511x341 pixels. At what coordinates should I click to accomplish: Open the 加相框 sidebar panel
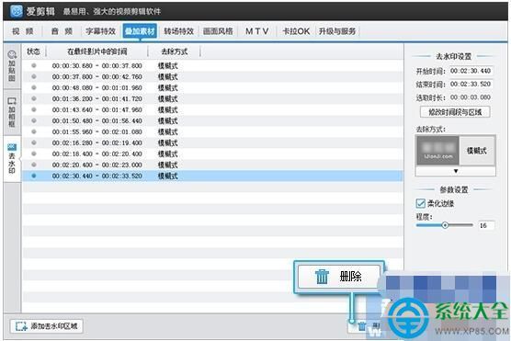[x=12, y=112]
